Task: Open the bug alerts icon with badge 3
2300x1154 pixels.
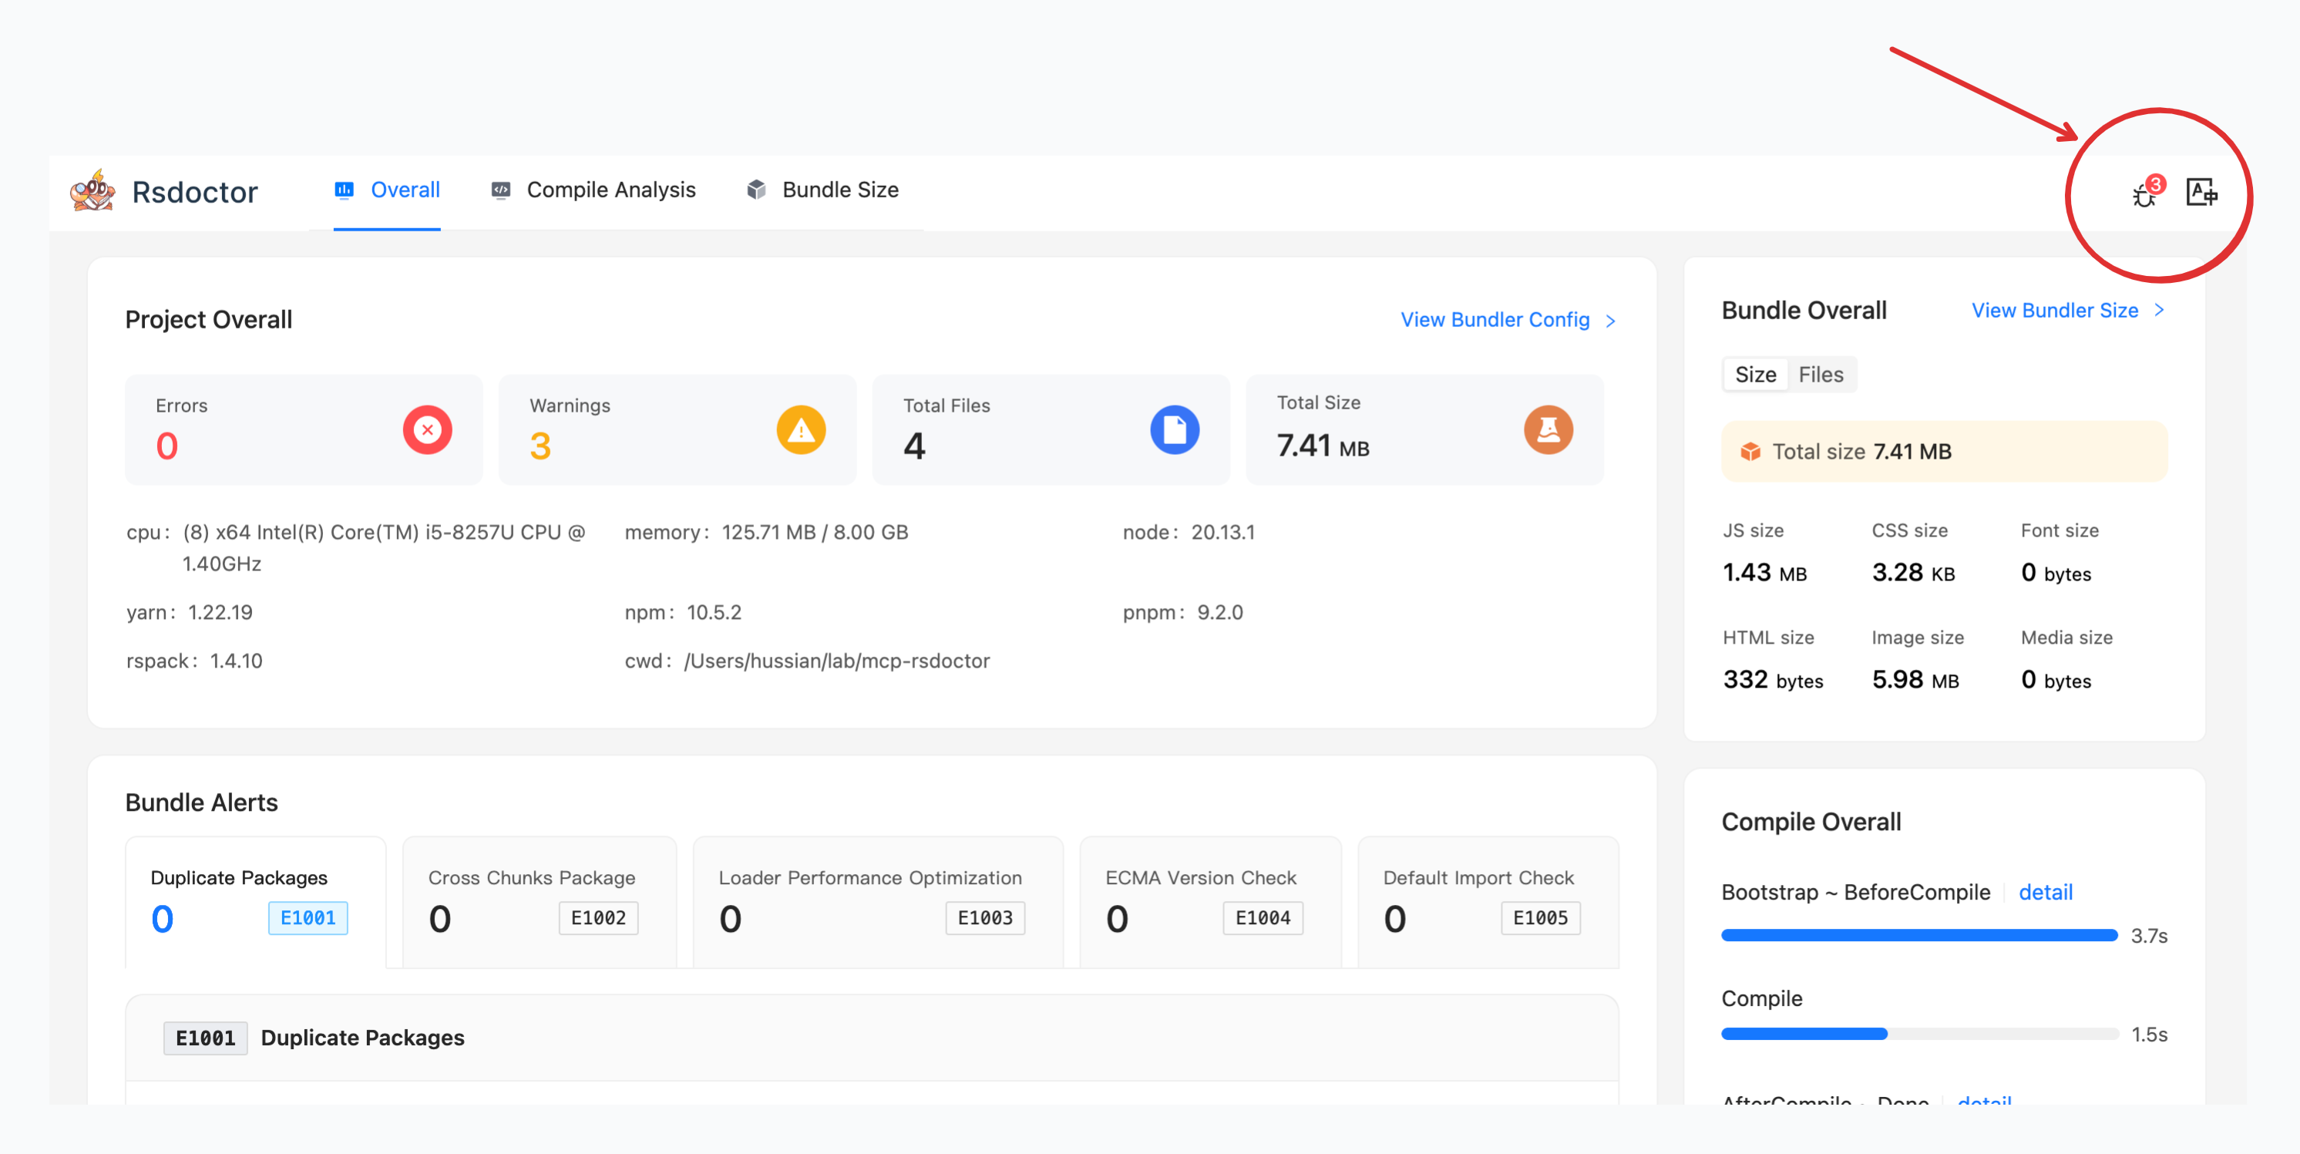Action: (2146, 192)
